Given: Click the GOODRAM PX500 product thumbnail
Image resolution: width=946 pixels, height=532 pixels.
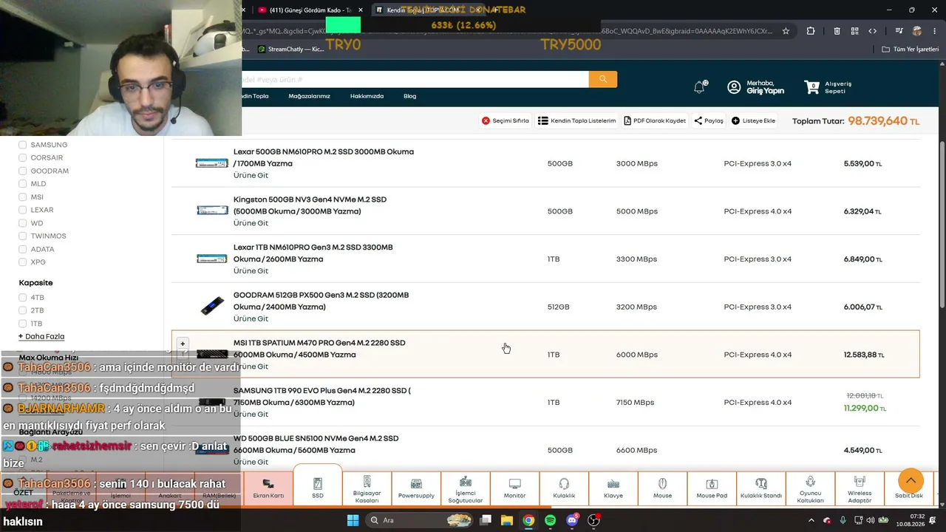Looking at the screenshot, I should 212,306.
